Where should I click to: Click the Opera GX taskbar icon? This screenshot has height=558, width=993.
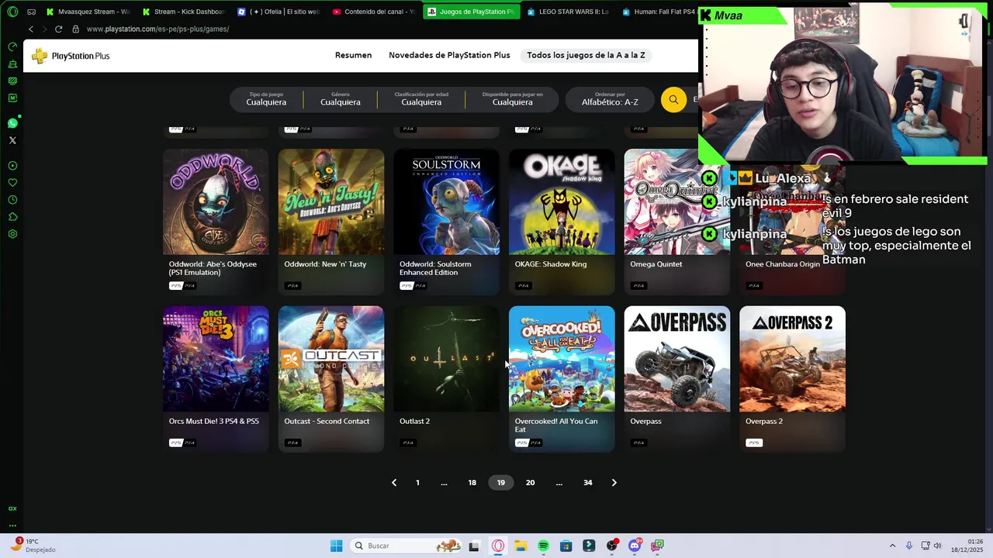click(x=498, y=546)
